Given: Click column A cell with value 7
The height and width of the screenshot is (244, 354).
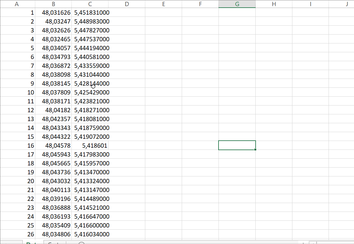Looking at the screenshot, I should click(x=17, y=66).
